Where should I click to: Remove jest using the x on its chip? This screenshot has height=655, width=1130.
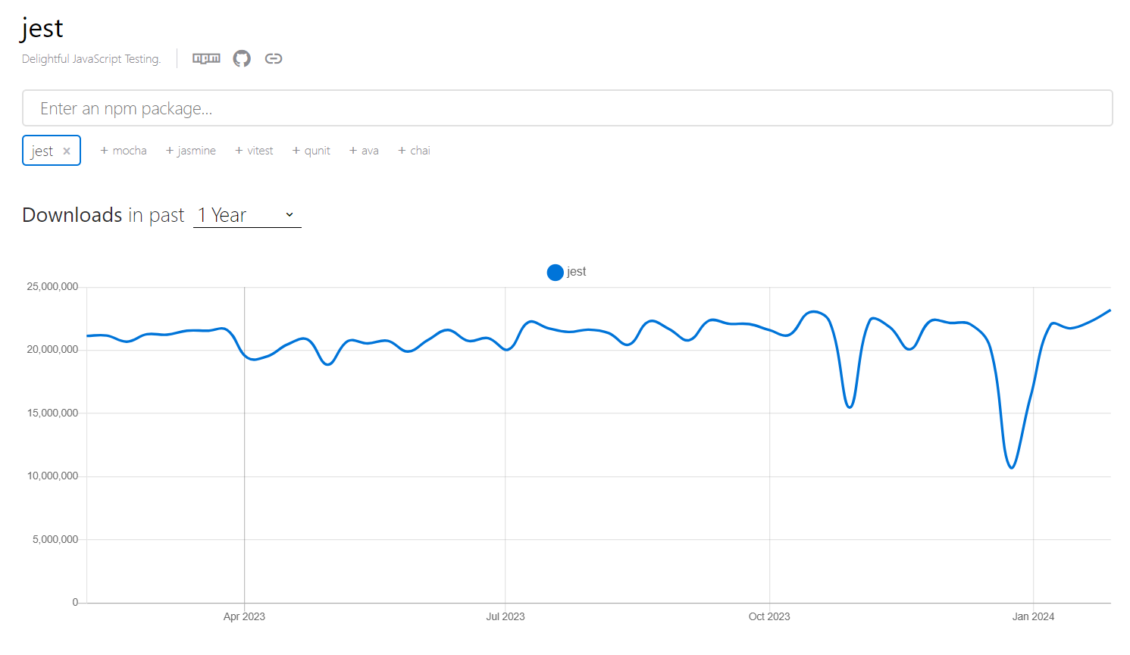[66, 150]
